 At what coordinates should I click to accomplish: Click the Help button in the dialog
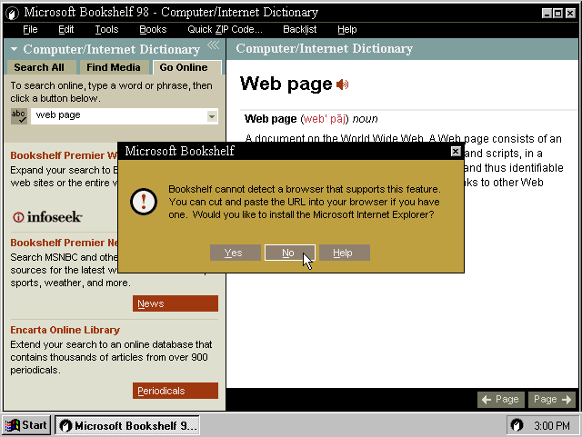343,253
